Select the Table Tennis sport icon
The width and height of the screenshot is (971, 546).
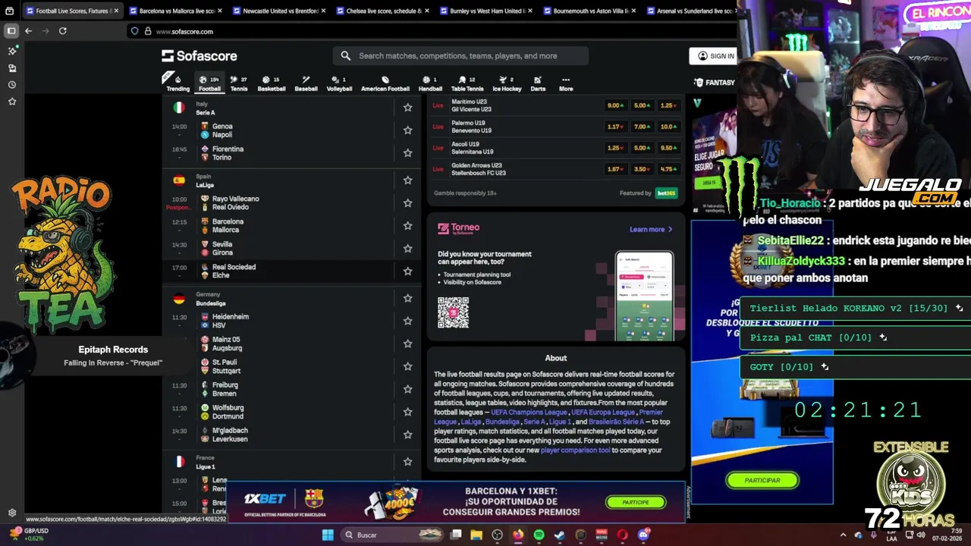click(467, 83)
